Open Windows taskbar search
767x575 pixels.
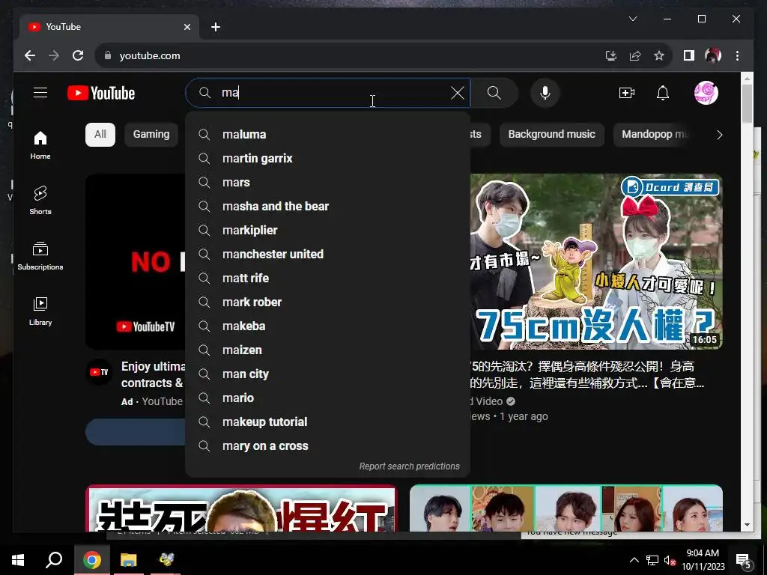point(54,560)
